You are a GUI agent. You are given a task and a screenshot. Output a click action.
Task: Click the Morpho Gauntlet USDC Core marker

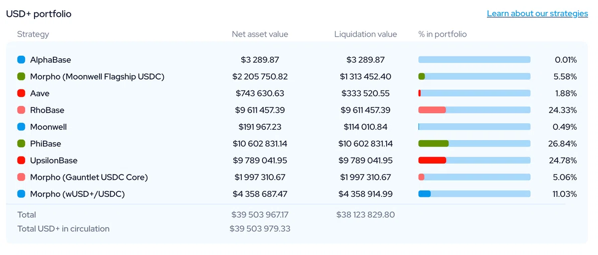click(21, 177)
